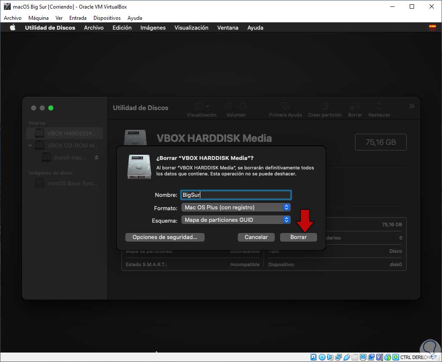Click the green zoom window button
The image size is (442, 362).
(x=51, y=108)
